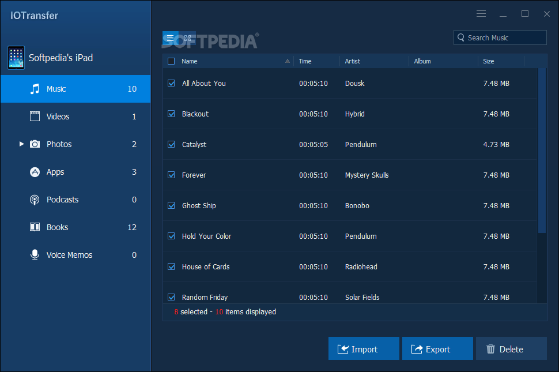Viewport: 559px width, 372px height.
Task: Click the search magnifier icon
Action: (x=460, y=37)
